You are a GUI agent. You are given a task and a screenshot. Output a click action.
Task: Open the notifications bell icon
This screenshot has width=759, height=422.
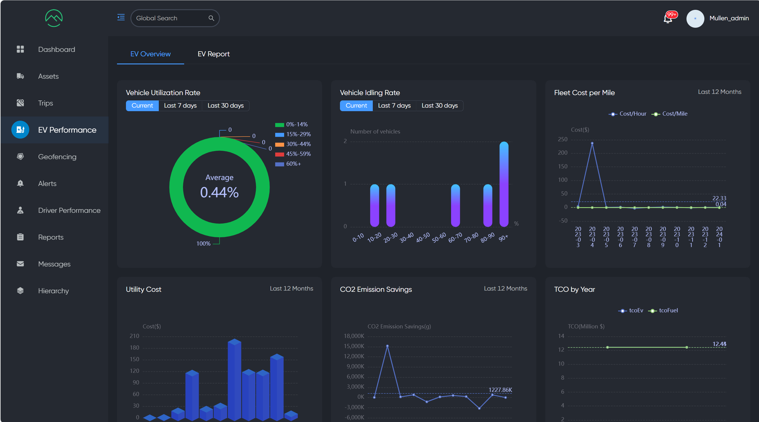pyautogui.click(x=668, y=19)
